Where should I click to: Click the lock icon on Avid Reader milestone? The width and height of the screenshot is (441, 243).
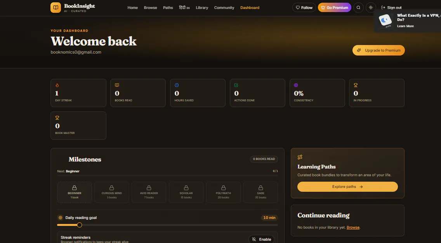(149, 187)
